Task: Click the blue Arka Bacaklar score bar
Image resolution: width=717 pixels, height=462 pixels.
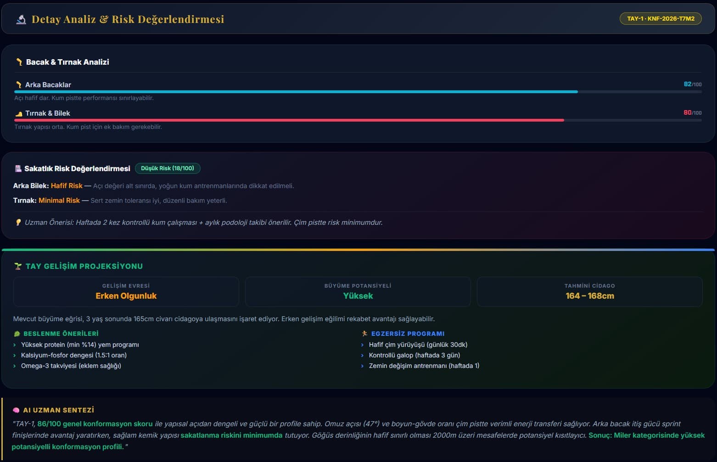Action: click(296, 92)
